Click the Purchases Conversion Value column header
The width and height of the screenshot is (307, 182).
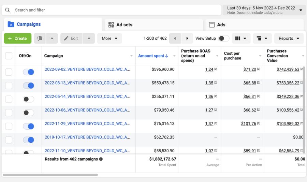[x=277, y=56]
